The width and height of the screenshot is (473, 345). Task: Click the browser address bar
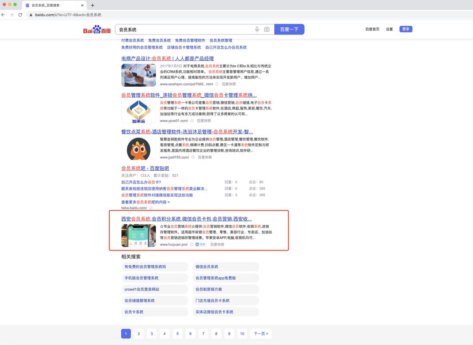[x=247, y=15]
